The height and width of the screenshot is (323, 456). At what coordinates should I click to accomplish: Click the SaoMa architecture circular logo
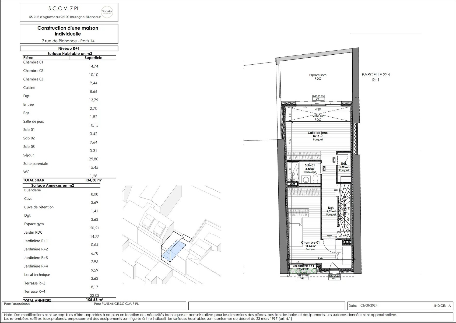[107, 12]
